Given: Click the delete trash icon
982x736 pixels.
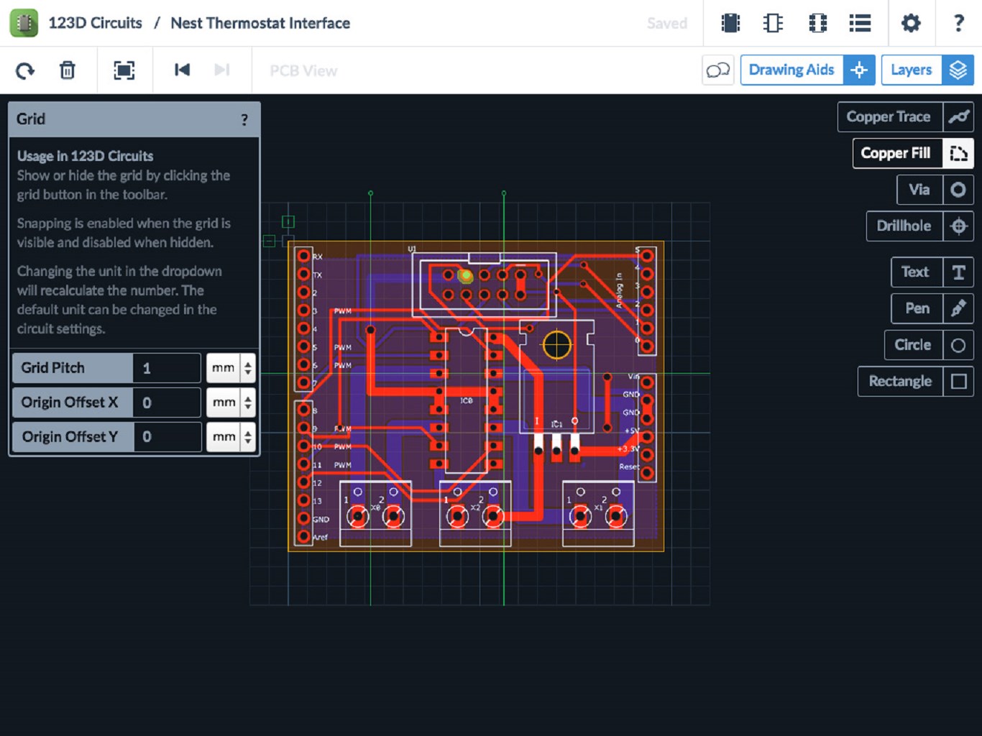Looking at the screenshot, I should point(67,70).
